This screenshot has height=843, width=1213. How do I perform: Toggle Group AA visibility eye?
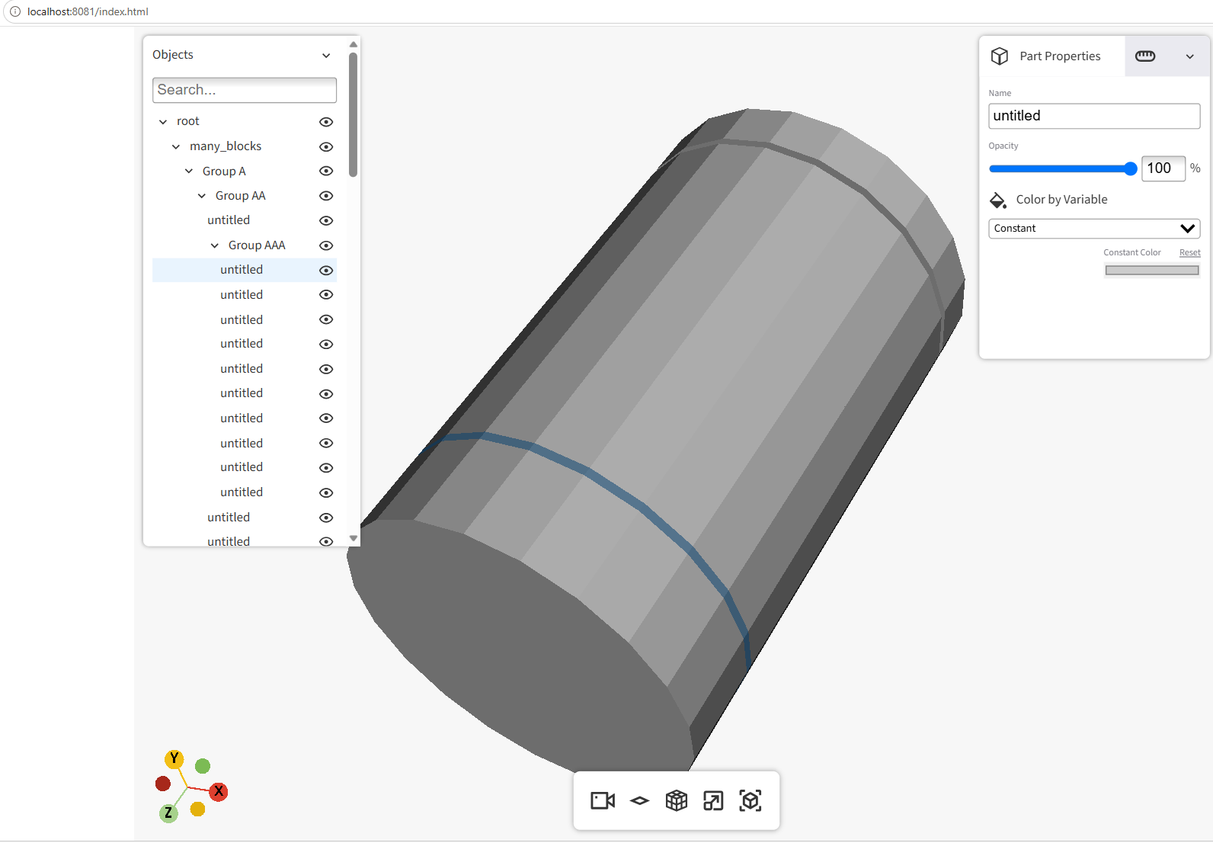click(x=326, y=196)
